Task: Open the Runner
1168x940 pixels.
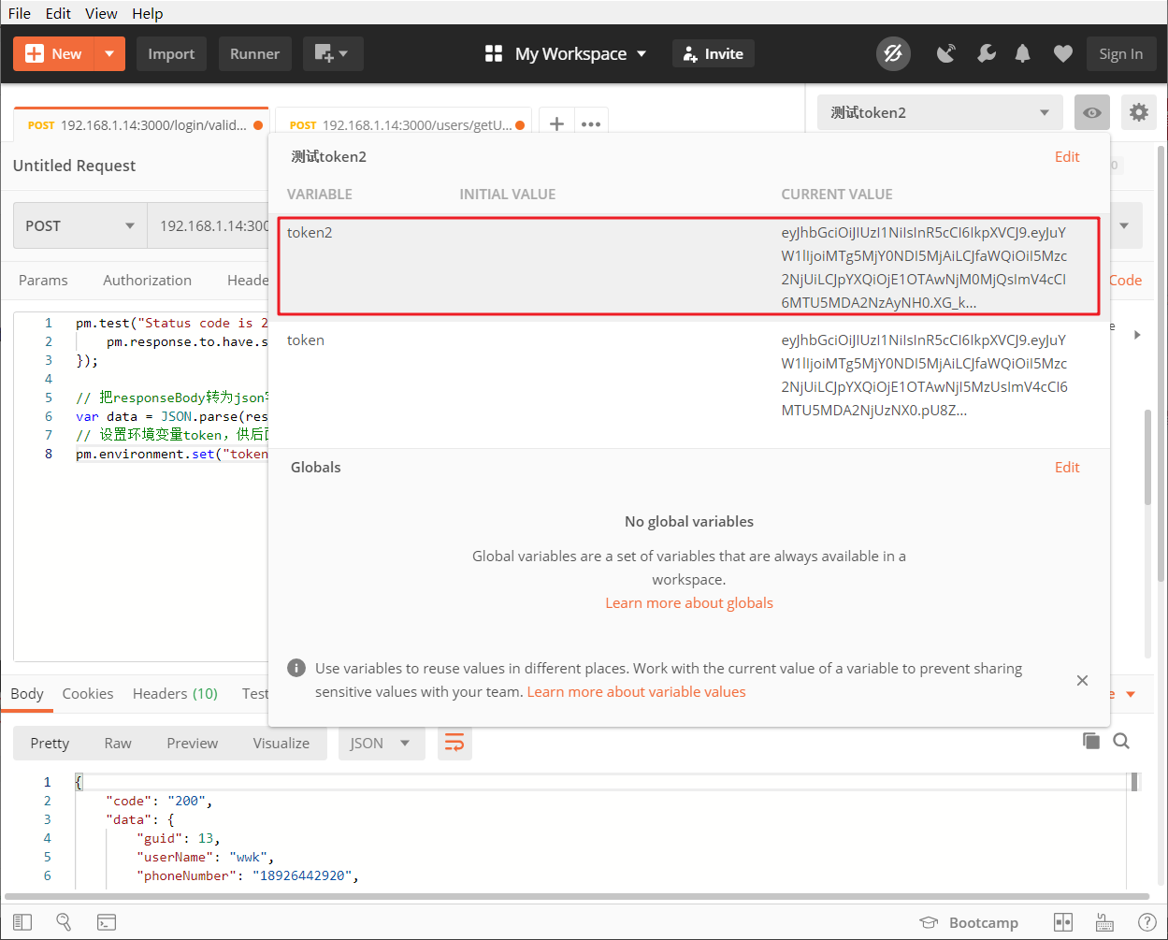Action: point(255,54)
